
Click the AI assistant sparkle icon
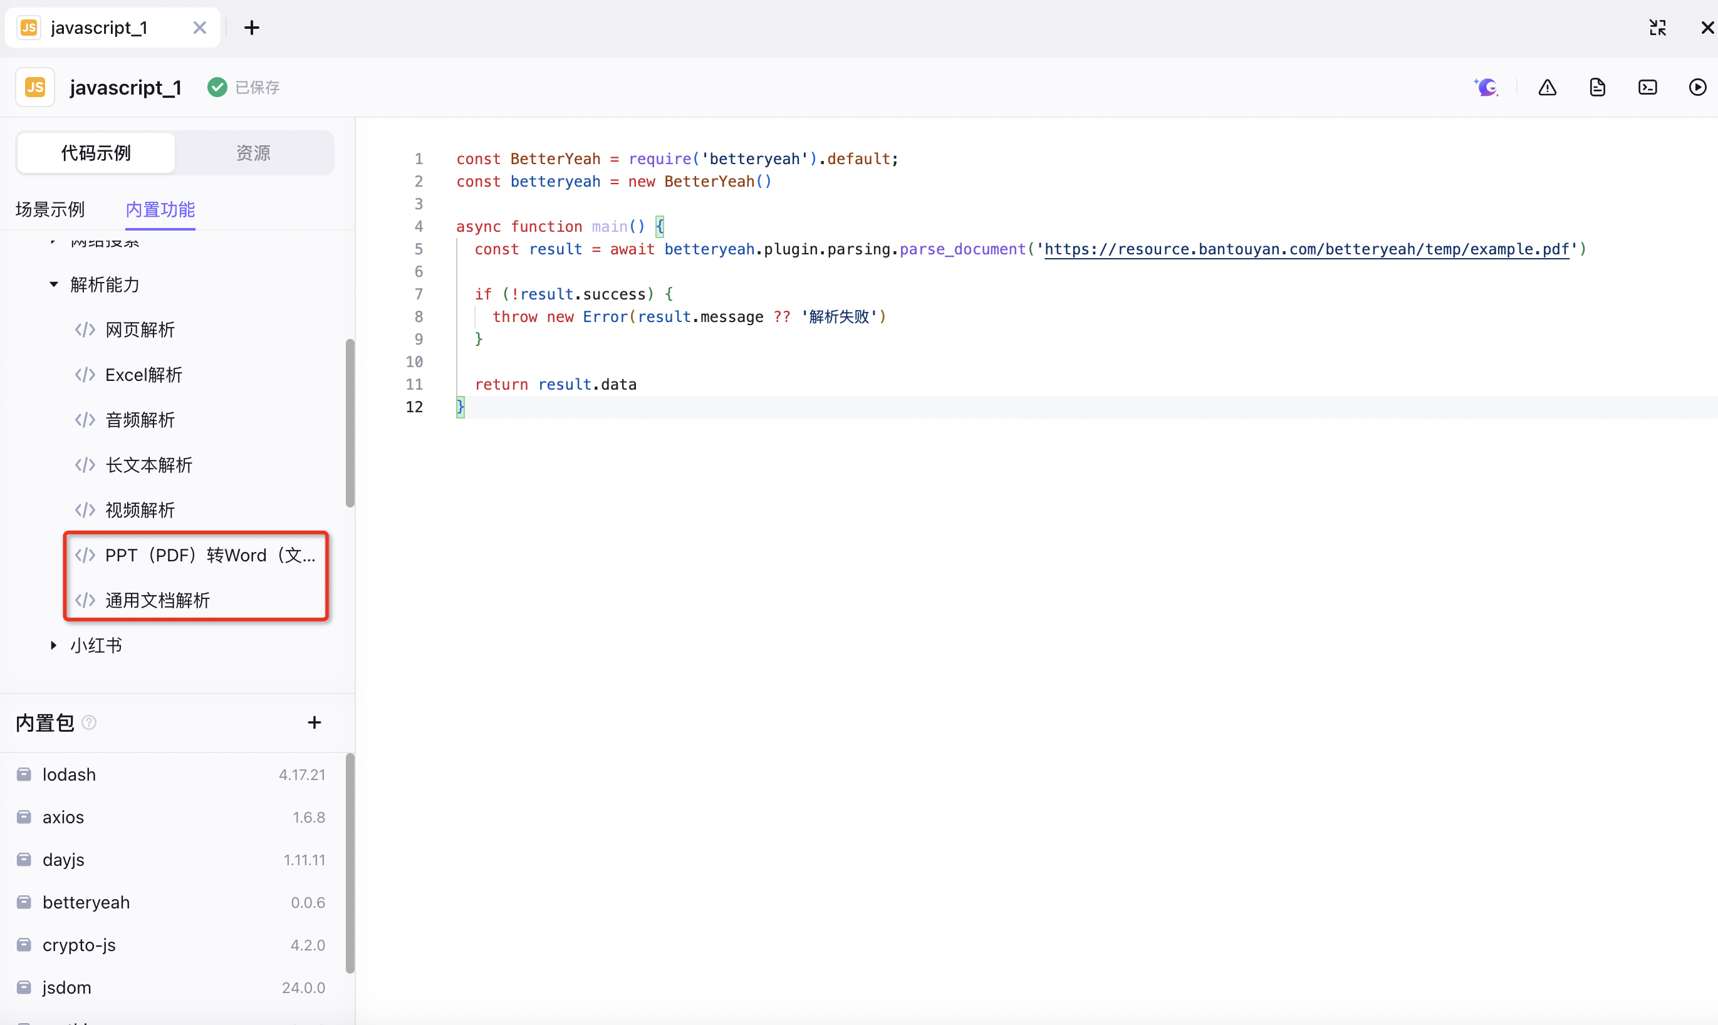[1486, 87]
